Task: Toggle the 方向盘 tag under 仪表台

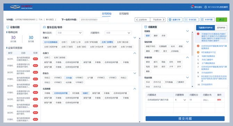Action: pos(69,78)
